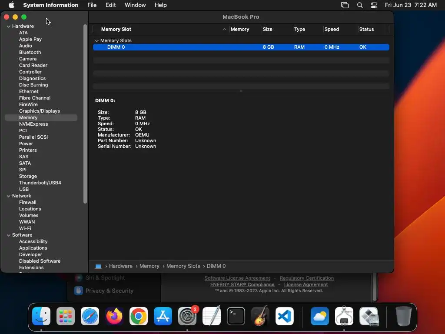Open the Edit menu

point(110,5)
